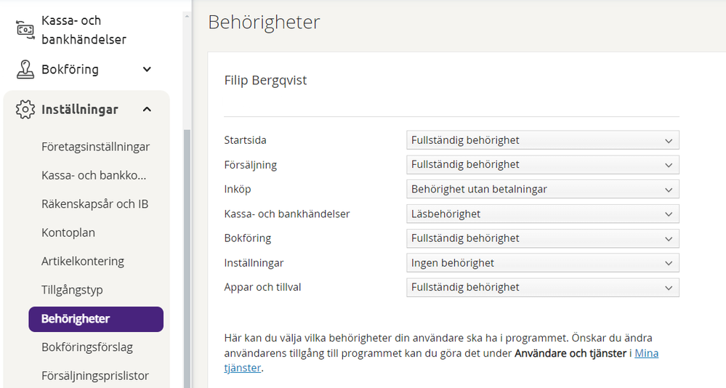Image resolution: width=726 pixels, height=388 pixels.
Task: Select Bokföring in the sidebar
Action: (70, 70)
